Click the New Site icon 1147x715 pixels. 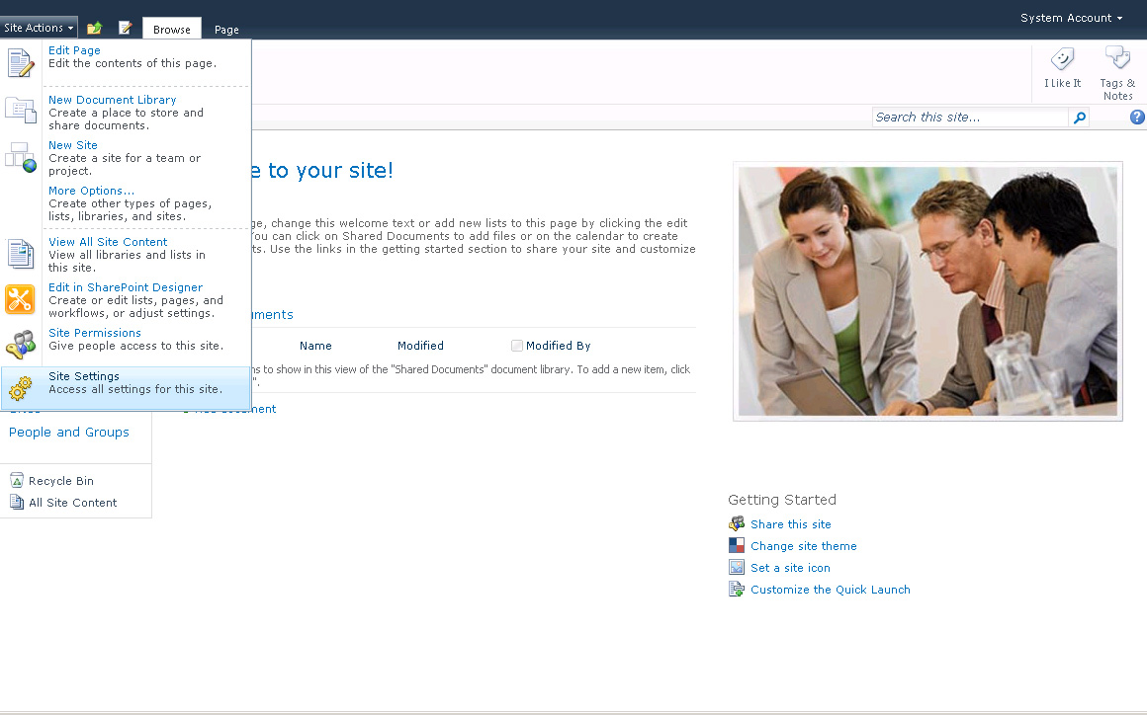click(x=21, y=157)
